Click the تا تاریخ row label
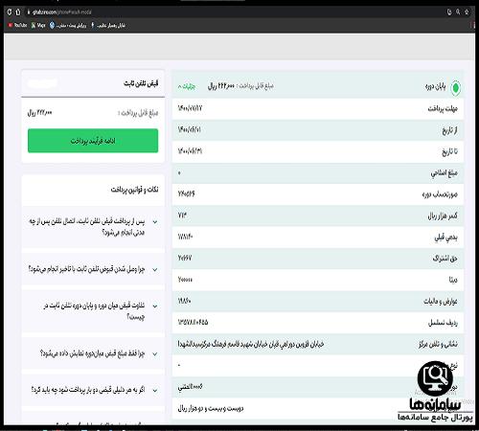 click(449, 151)
